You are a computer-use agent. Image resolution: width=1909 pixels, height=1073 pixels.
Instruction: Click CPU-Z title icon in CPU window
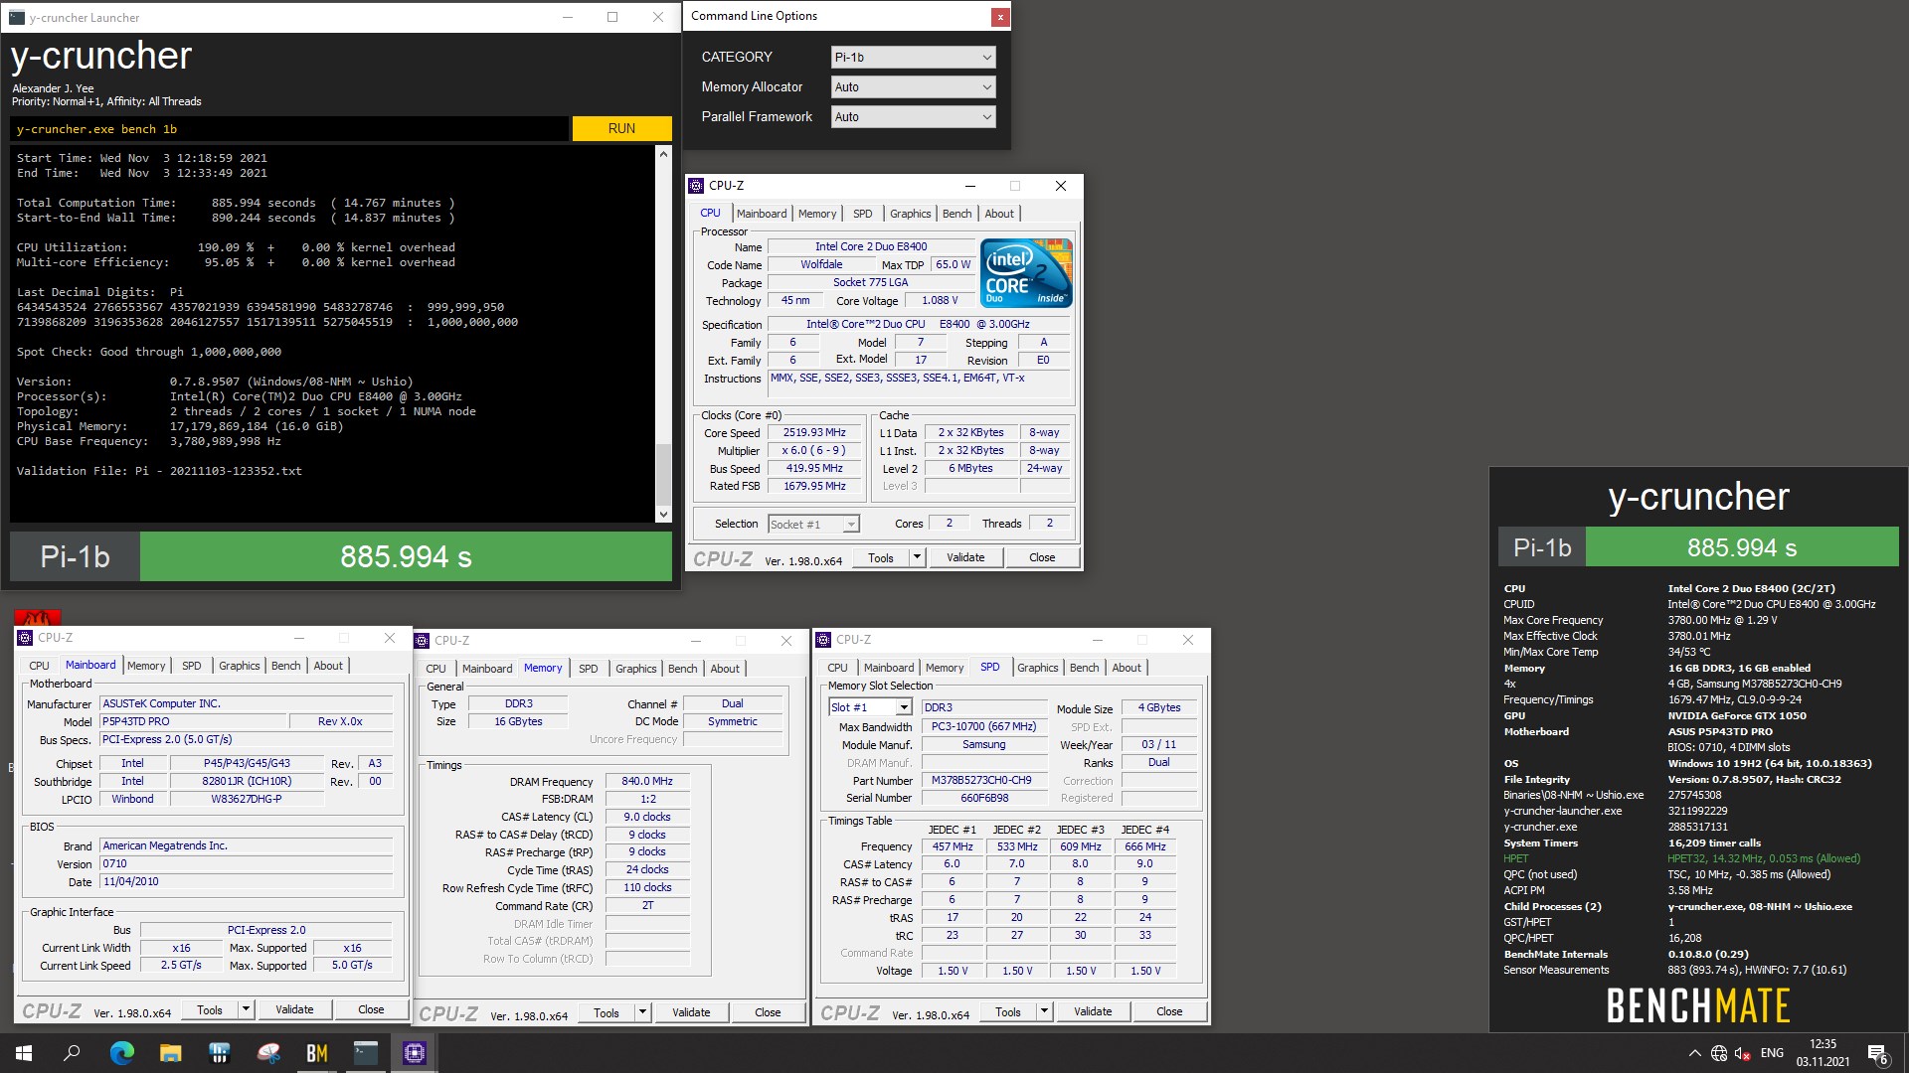(696, 186)
